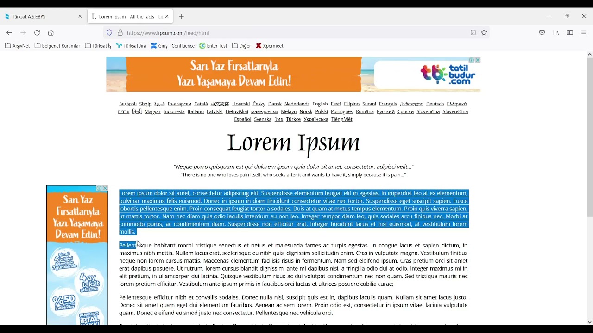Open the Türksat Jira bookmark
593x333 pixels.
click(131, 46)
